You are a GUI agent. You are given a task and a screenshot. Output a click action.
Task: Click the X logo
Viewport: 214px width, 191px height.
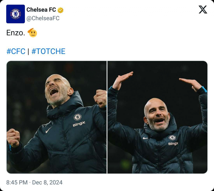(x=203, y=10)
